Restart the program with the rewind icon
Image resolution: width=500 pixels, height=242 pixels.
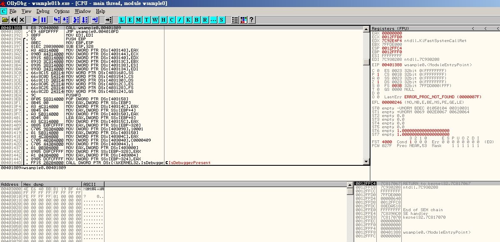[x=14, y=20]
